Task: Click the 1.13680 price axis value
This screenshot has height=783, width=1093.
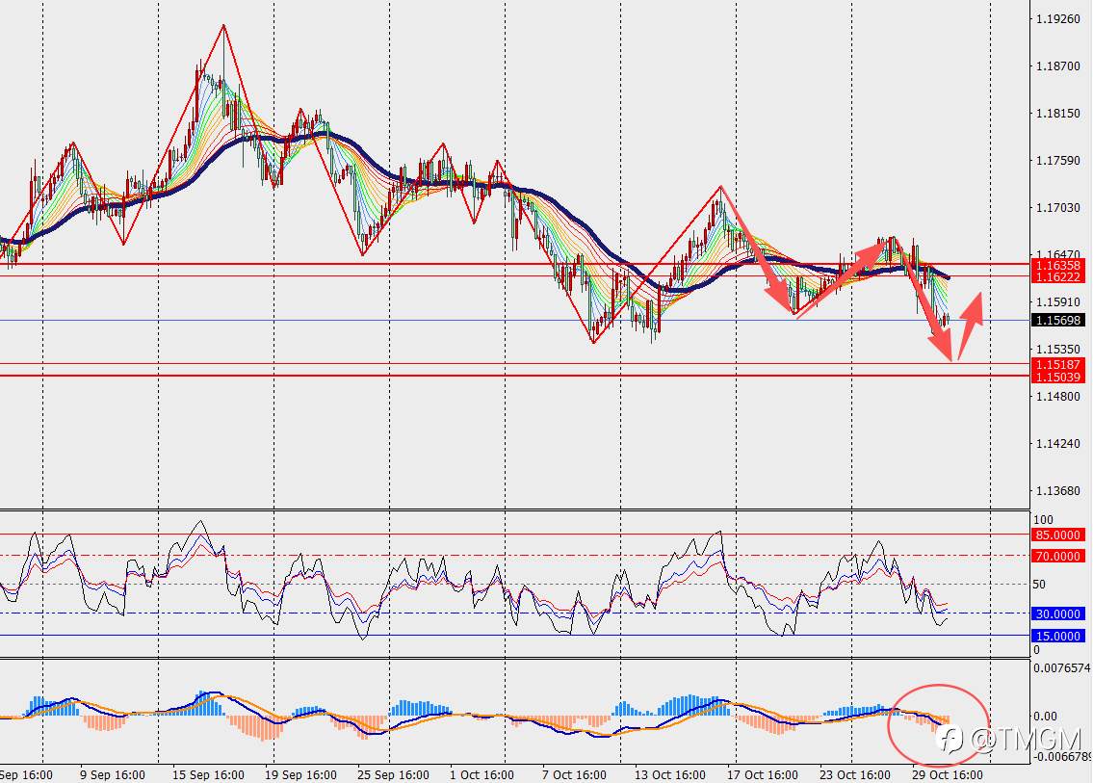Action: [1057, 491]
